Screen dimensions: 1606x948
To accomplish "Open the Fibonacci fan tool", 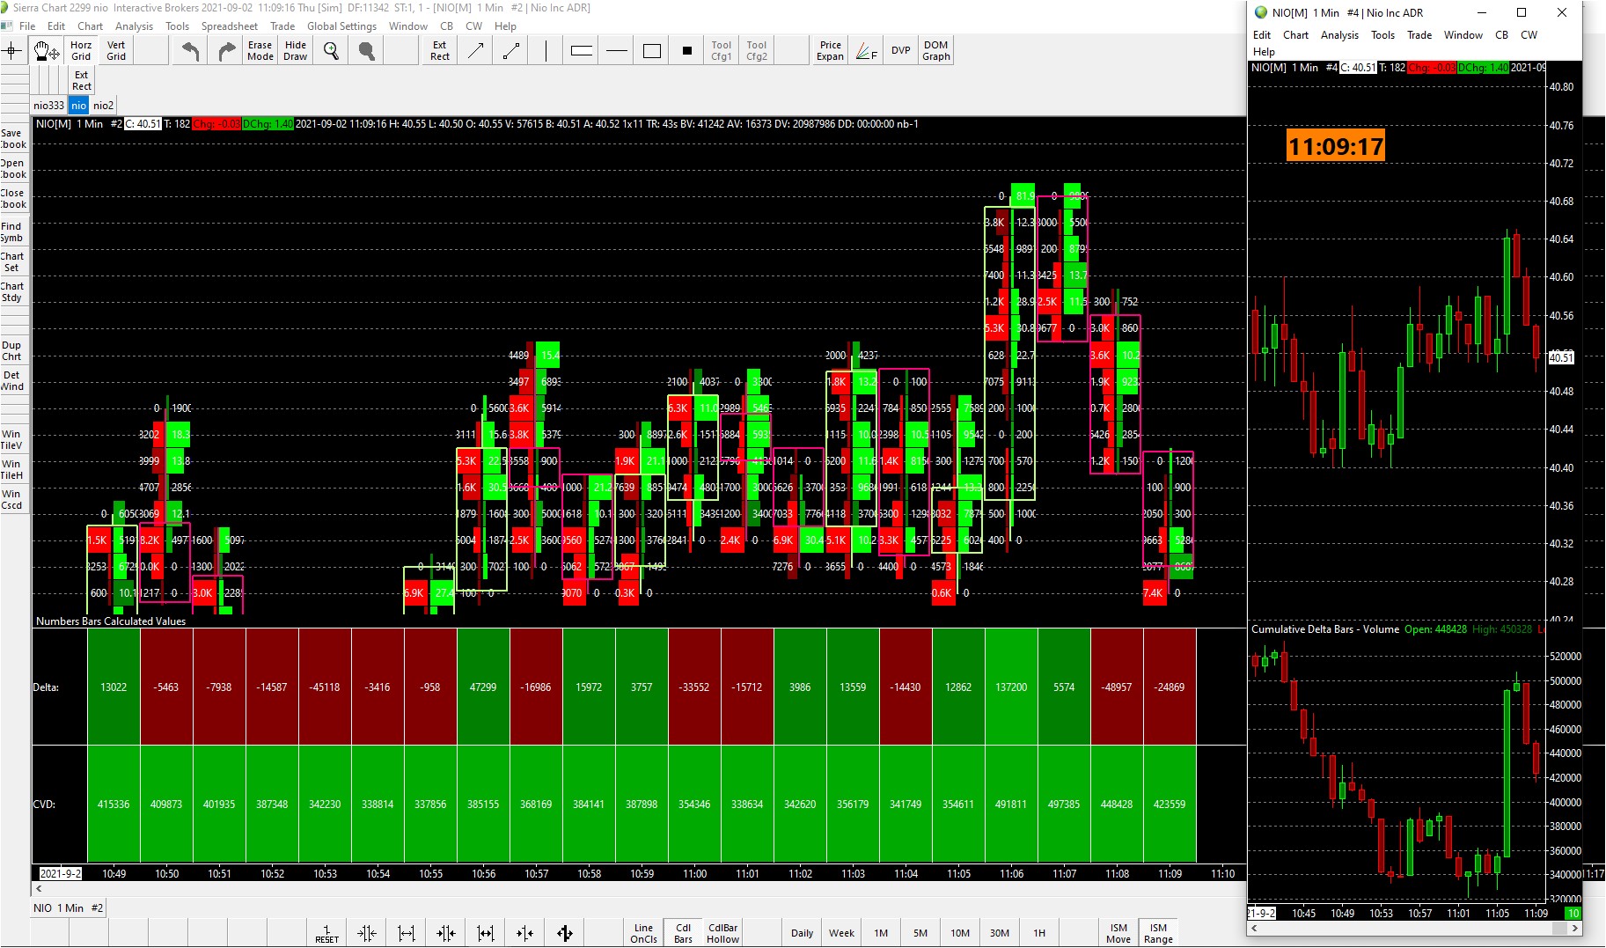I will 867,51.
